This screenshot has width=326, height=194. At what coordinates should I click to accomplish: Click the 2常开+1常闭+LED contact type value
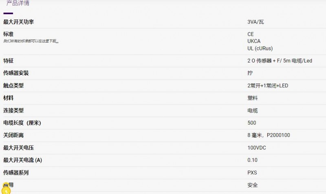(x=268, y=86)
